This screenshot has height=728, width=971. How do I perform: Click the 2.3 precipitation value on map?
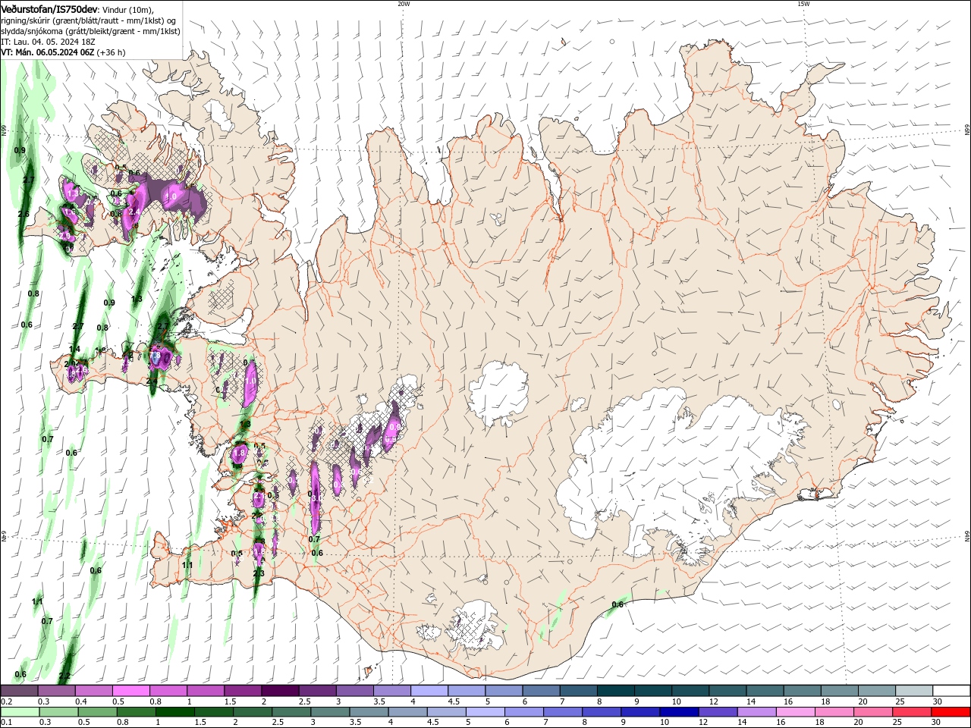(x=259, y=574)
